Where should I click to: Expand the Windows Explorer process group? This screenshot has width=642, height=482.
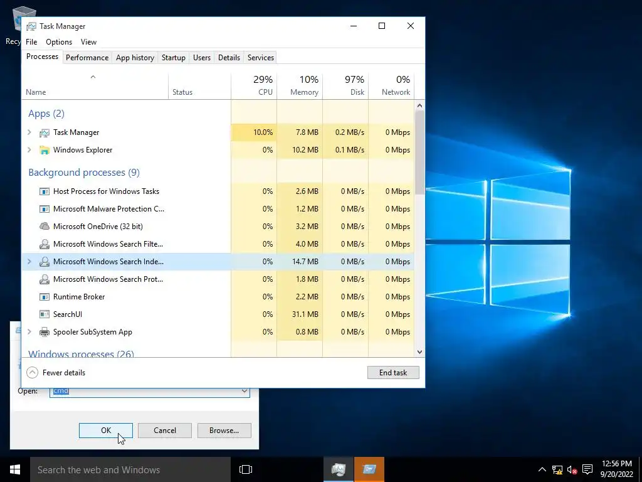point(29,150)
